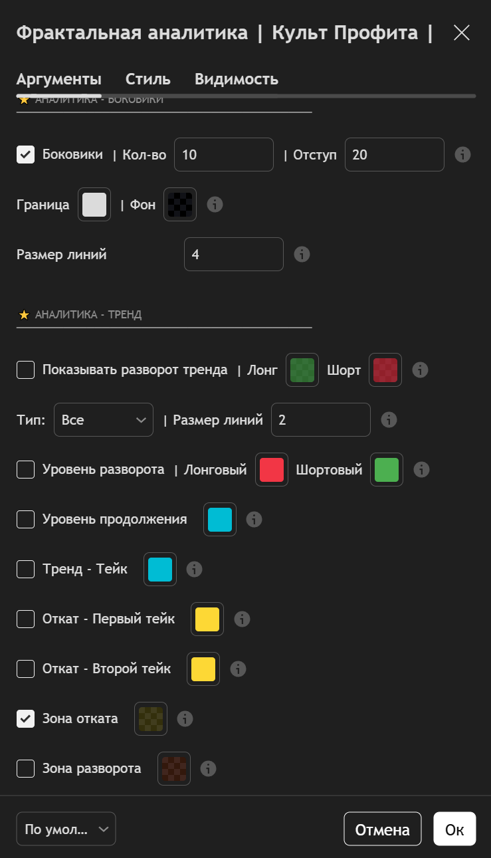
Task: Click info icon for Размер линий 4
Action: pyautogui.click(x=302, y=255)
